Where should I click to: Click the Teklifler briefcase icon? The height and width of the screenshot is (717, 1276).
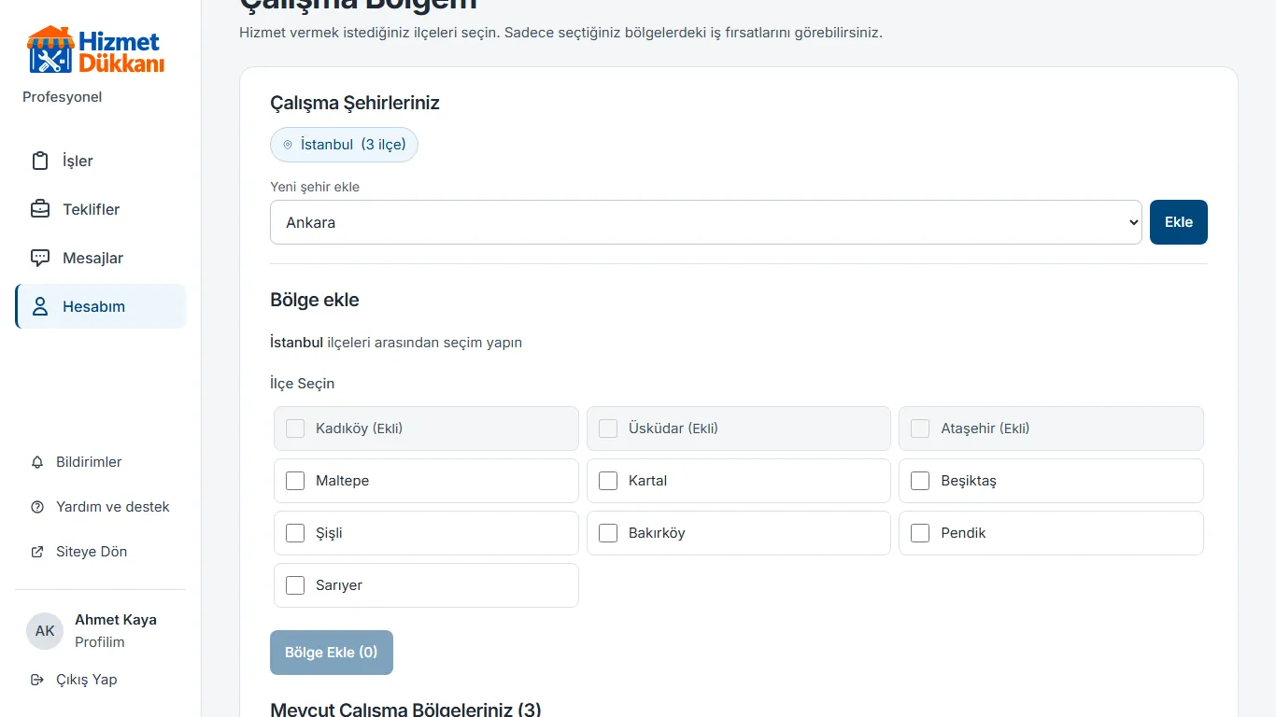coord(40,209)
